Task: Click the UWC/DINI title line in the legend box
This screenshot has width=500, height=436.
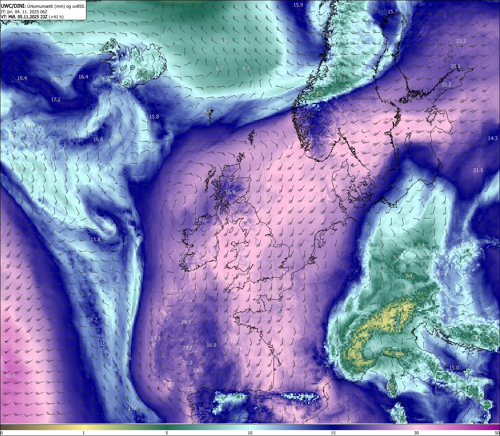Action: pyautogui.click(x=43, y=6)
